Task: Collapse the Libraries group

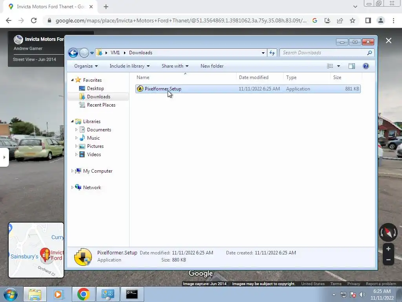Action: (x=72, y=121)
